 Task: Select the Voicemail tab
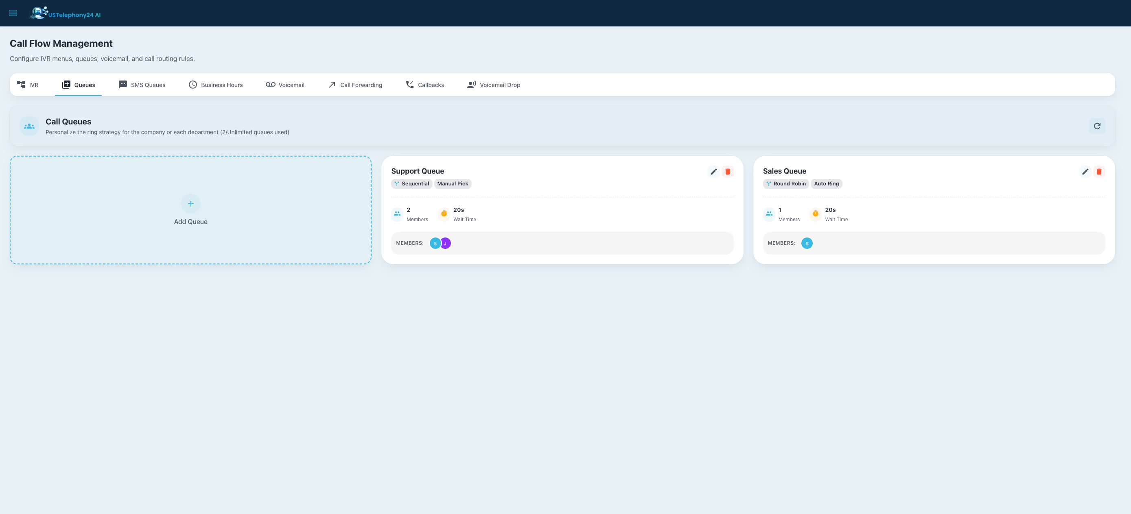285,85
